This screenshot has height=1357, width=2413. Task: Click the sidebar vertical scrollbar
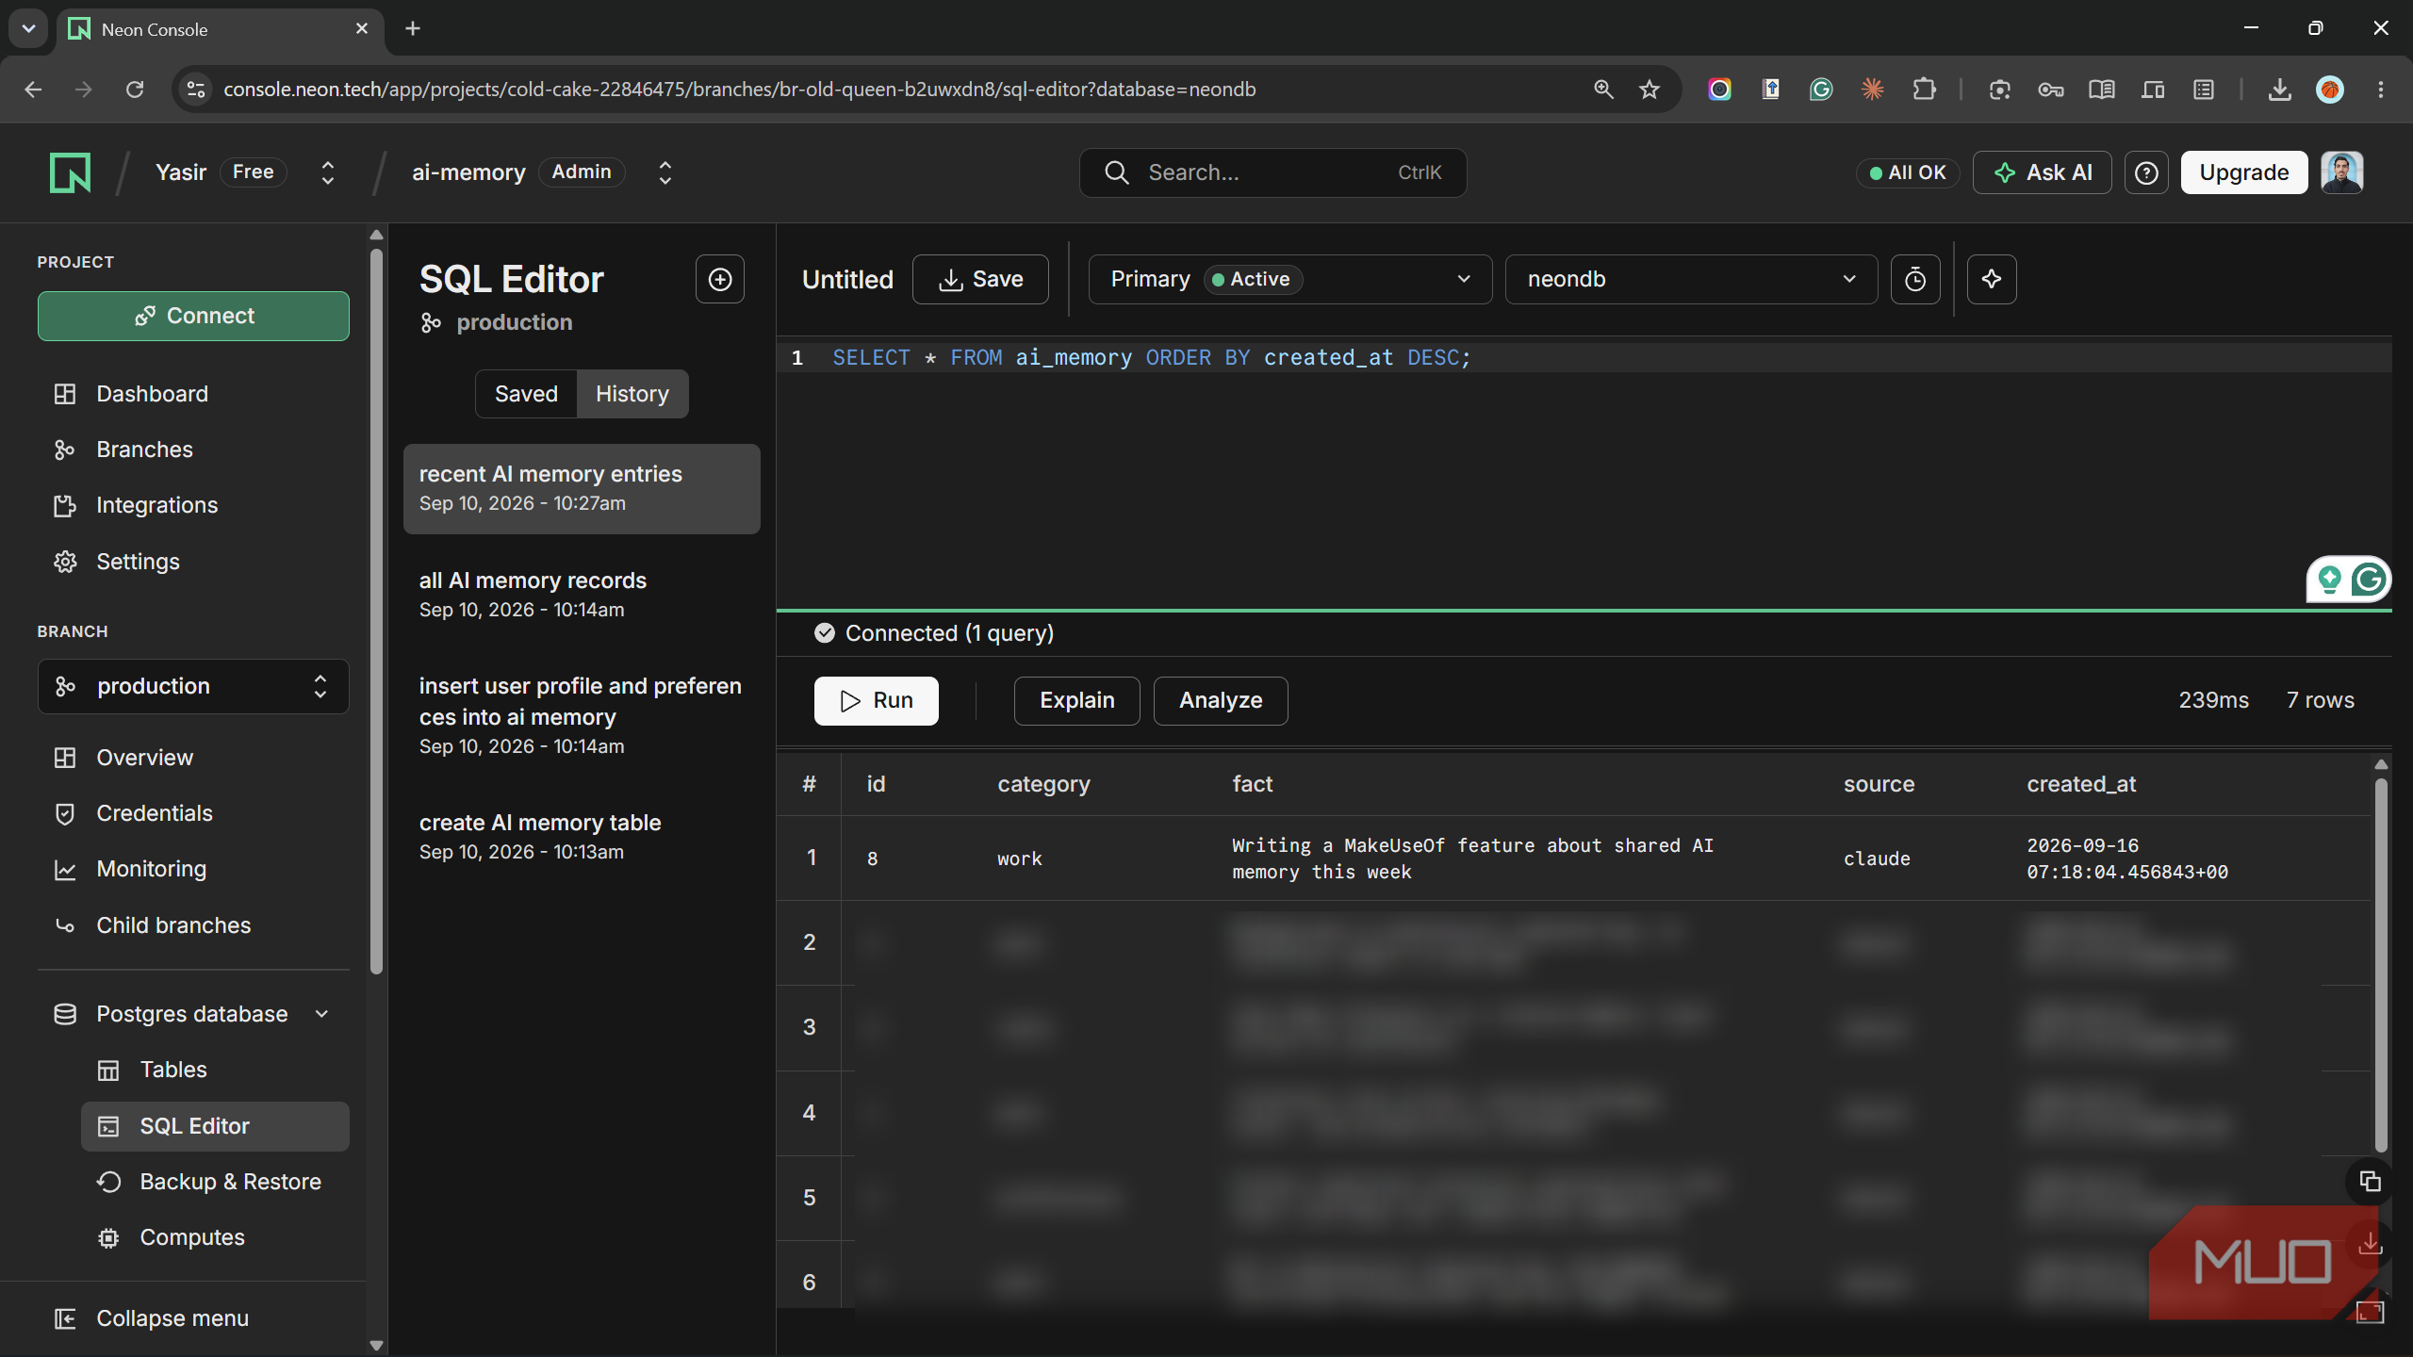pyautogui.click(x=376, y=613)
